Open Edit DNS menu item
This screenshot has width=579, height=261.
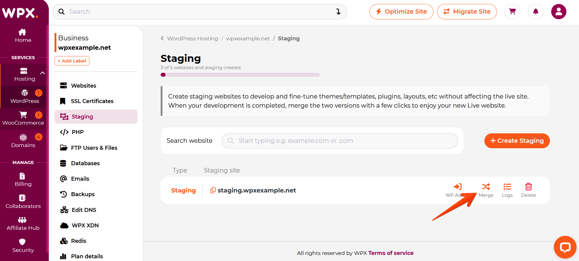[96, 210]
